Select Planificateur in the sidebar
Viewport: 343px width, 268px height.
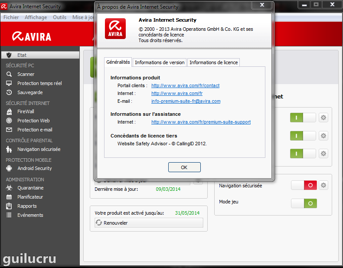[30, 197]
